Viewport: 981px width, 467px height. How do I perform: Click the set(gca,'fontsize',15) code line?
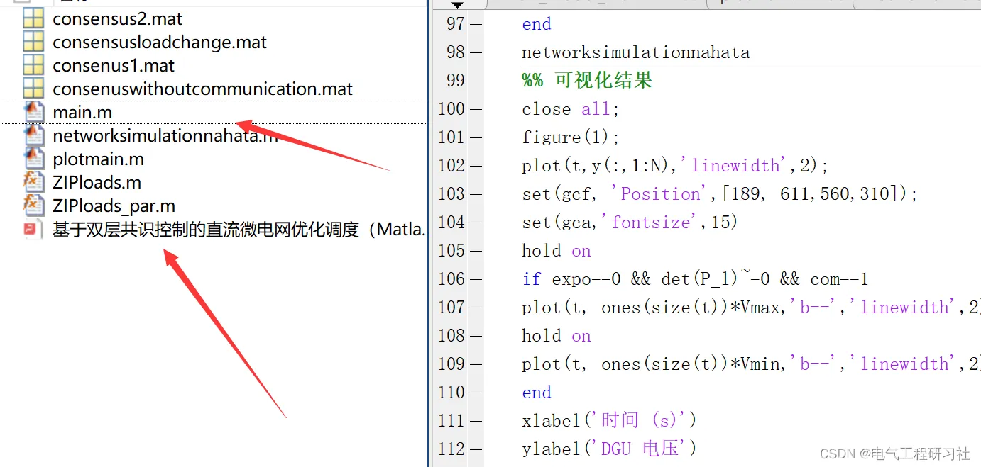tap(630, 223)
